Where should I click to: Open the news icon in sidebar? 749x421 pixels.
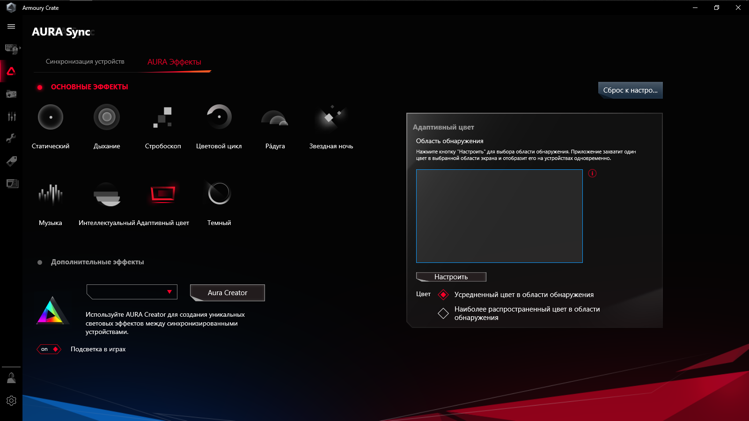tap(12, 183)
